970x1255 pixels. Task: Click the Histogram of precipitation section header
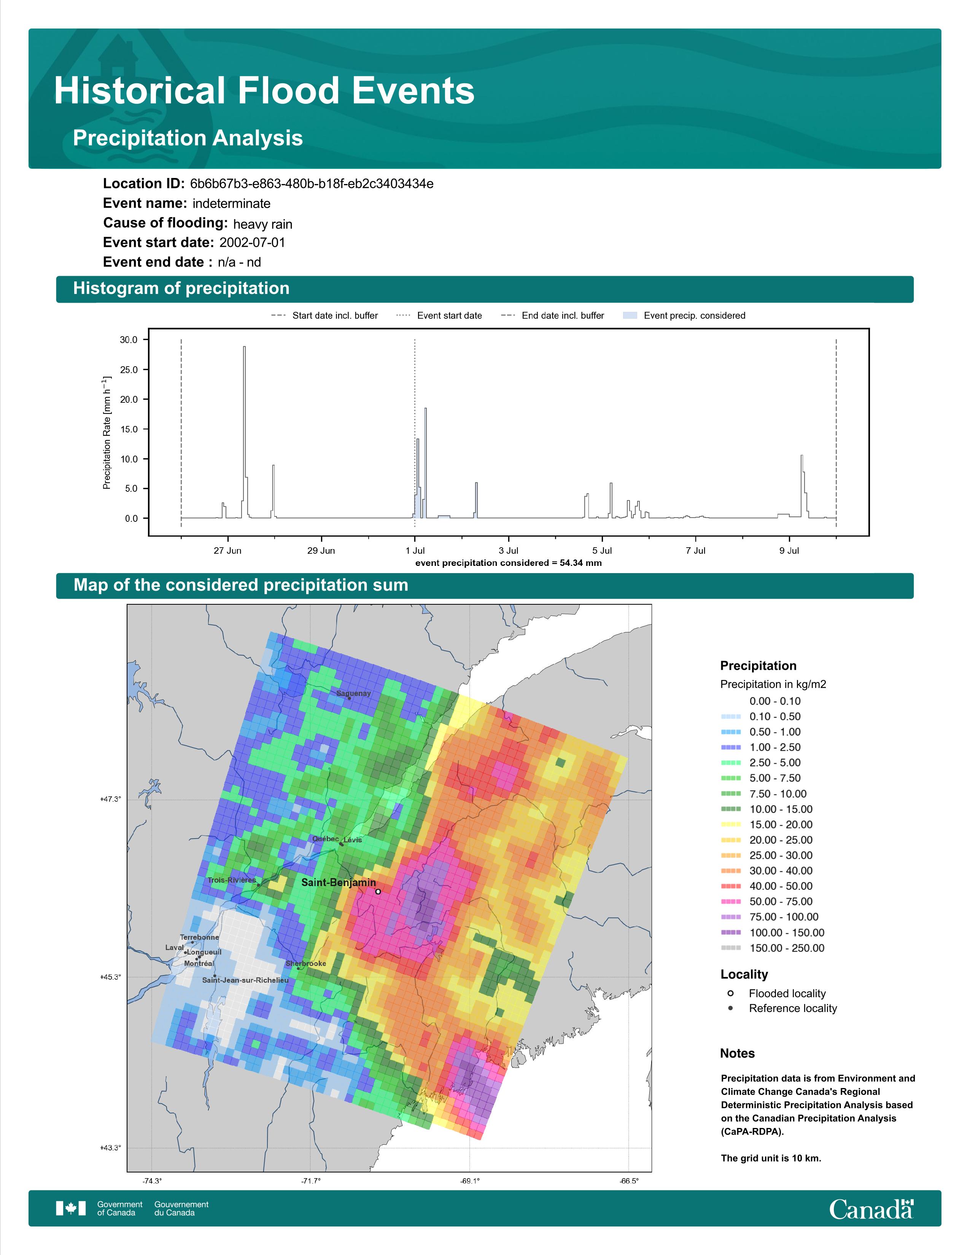[484, 289]
